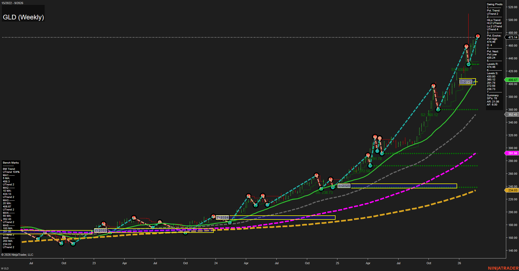Image resolution: width=519 pixels, height=271 pixels.
Task: Click the GLD (Weekly) chart title
Action: pos(23,17)
